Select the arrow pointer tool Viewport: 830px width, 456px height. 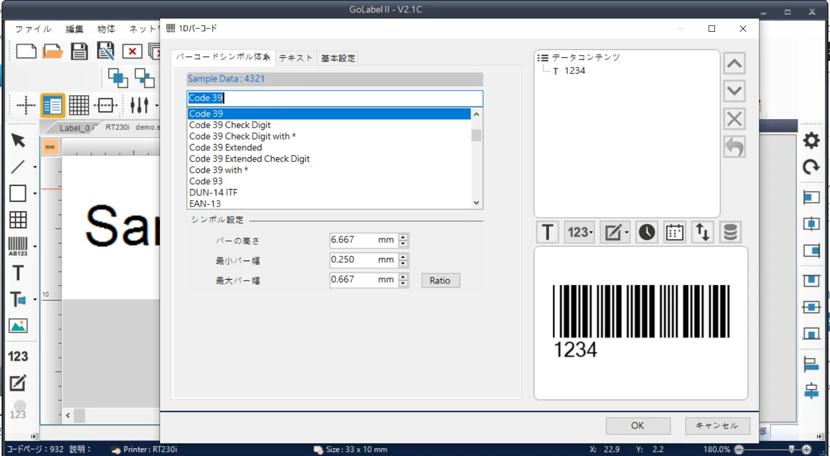pos(18,140)
